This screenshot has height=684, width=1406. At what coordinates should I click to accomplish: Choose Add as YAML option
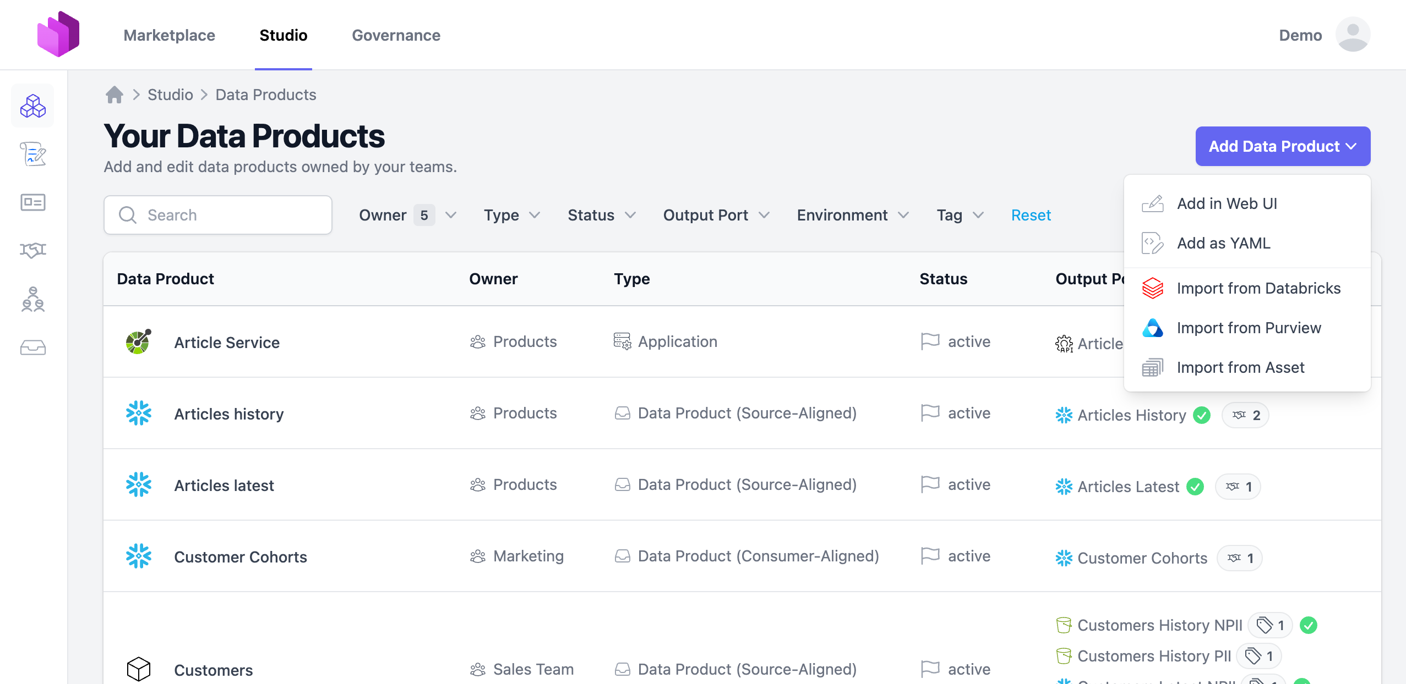(x=1223, y=243)
